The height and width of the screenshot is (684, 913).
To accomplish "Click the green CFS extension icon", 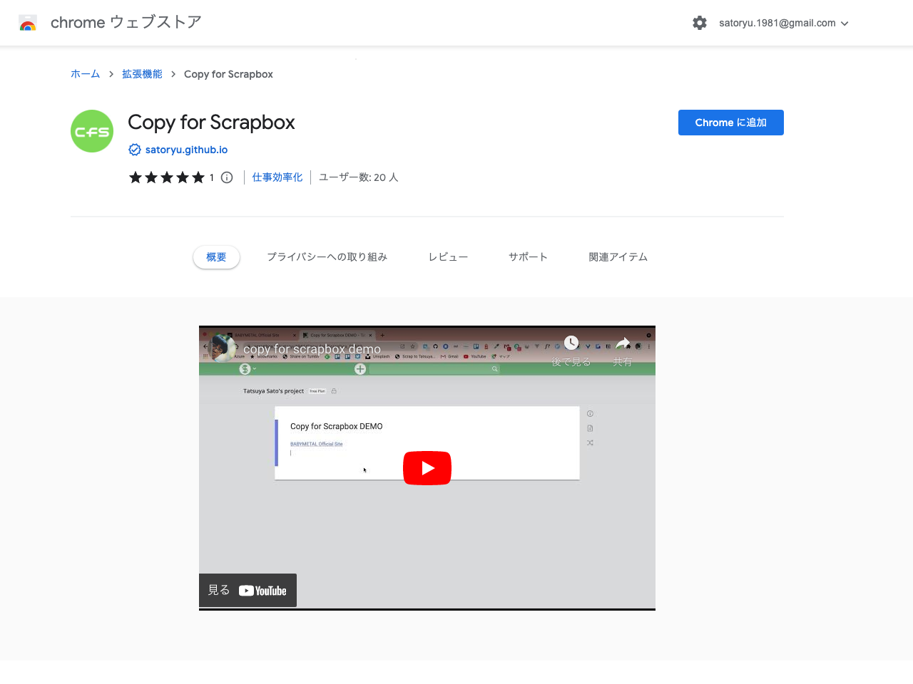I will pos(92,131).
